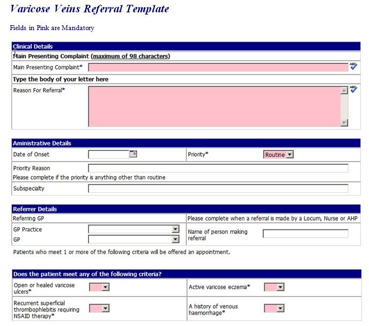This screenshot has width=369, height=326.
Task: Click the Referrer Details section header
Action: pos(186,209)
